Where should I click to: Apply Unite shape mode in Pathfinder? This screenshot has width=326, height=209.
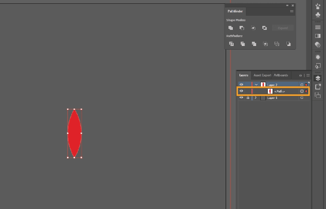point(231,28)
